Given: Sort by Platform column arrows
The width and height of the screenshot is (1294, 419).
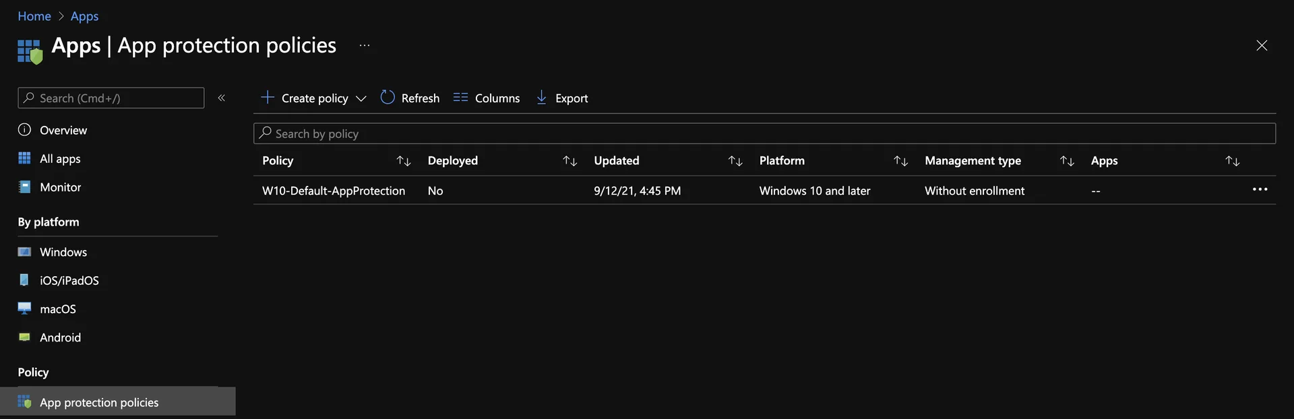Looking at the screenshot, I should 901,160.
